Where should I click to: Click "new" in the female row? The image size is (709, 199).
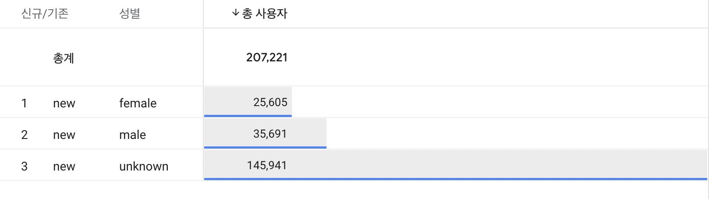coord(64,103)
